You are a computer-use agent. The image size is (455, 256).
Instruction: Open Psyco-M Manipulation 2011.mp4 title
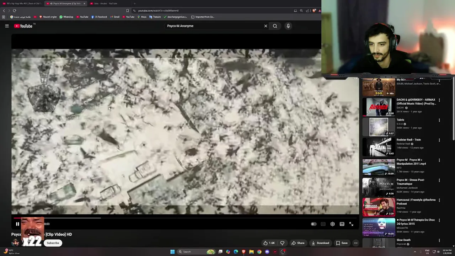tap(411, 162)
